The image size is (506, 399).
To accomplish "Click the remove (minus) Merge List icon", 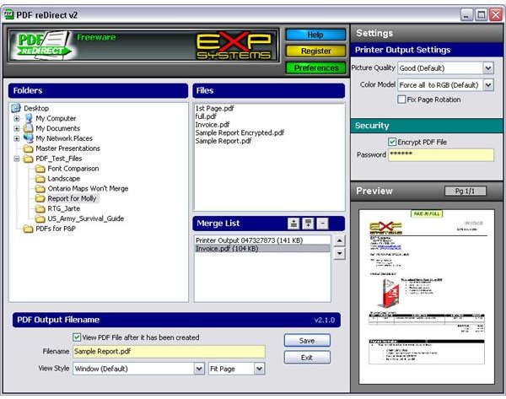I will click(x=322, y=224).
